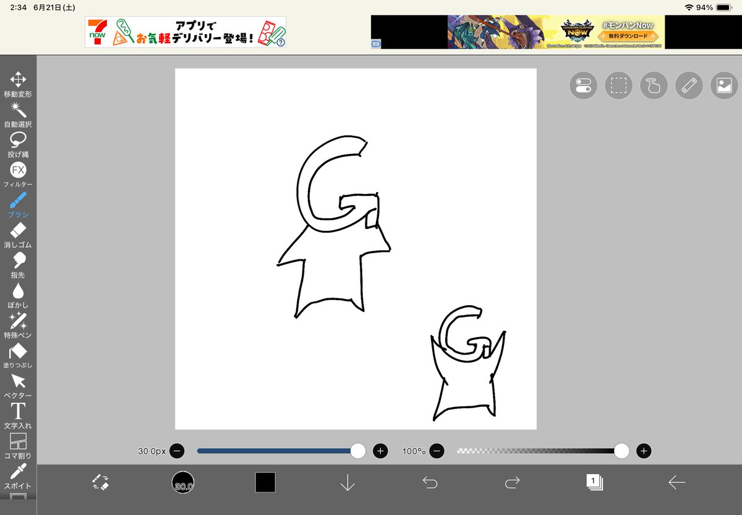
Task: Collapse the bottom toolbar with the down arrow
Action: [x=348, y=484]
